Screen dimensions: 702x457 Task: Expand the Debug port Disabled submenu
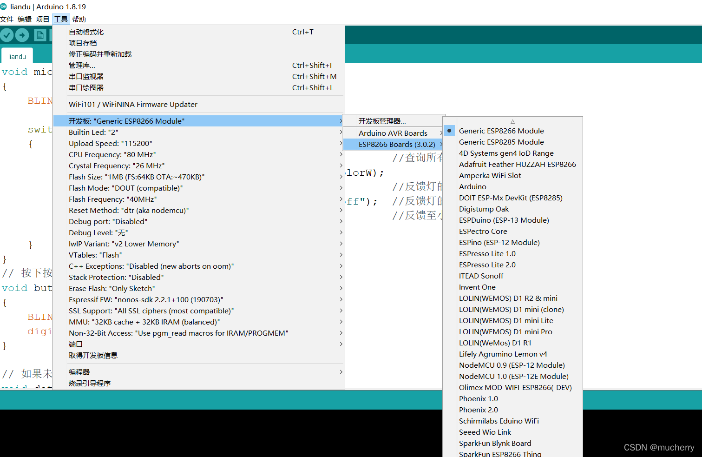coord(199,221)
